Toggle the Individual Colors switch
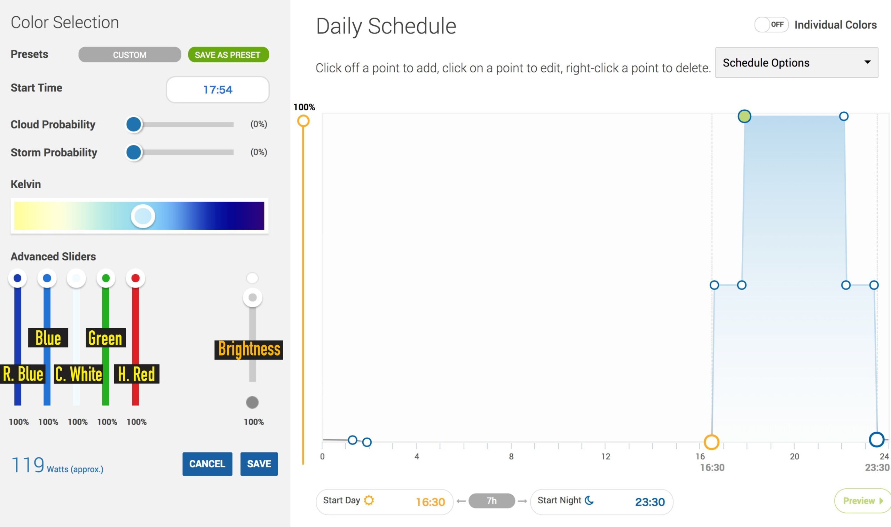 click(771, 24)
